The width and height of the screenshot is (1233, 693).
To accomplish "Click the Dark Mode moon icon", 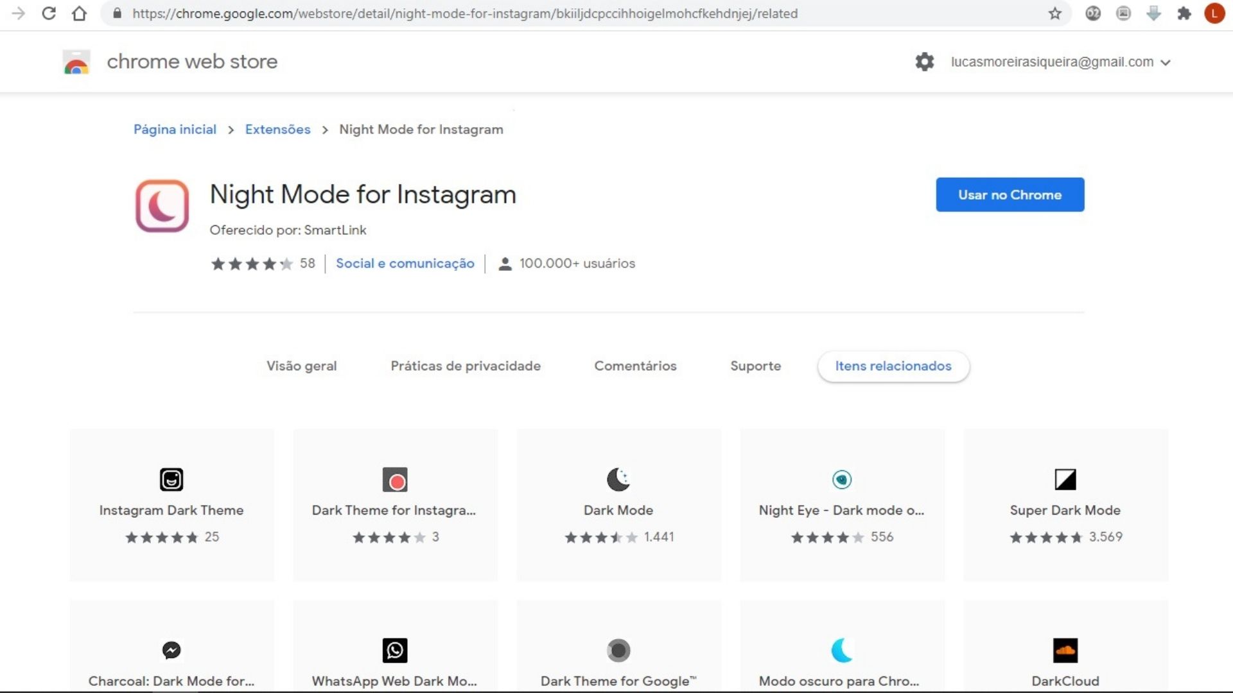I will (x=618, y=479).
